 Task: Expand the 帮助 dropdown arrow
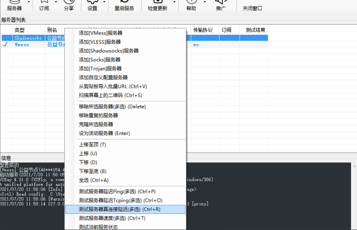click(x=205, y=2)
